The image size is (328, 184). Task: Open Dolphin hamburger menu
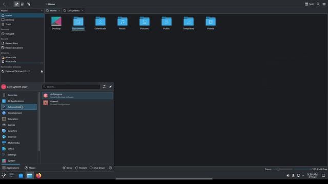pyautogui.click(x=324, y=4)
